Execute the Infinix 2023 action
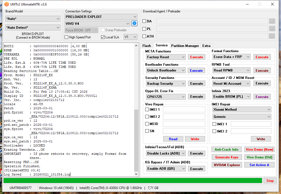The image size is (281, 194). (x=262, y=97)
